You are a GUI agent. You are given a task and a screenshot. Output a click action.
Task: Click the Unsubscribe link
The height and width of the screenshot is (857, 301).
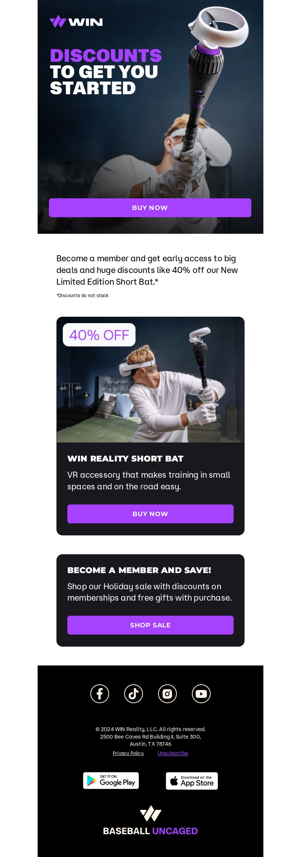click(173, 753)
